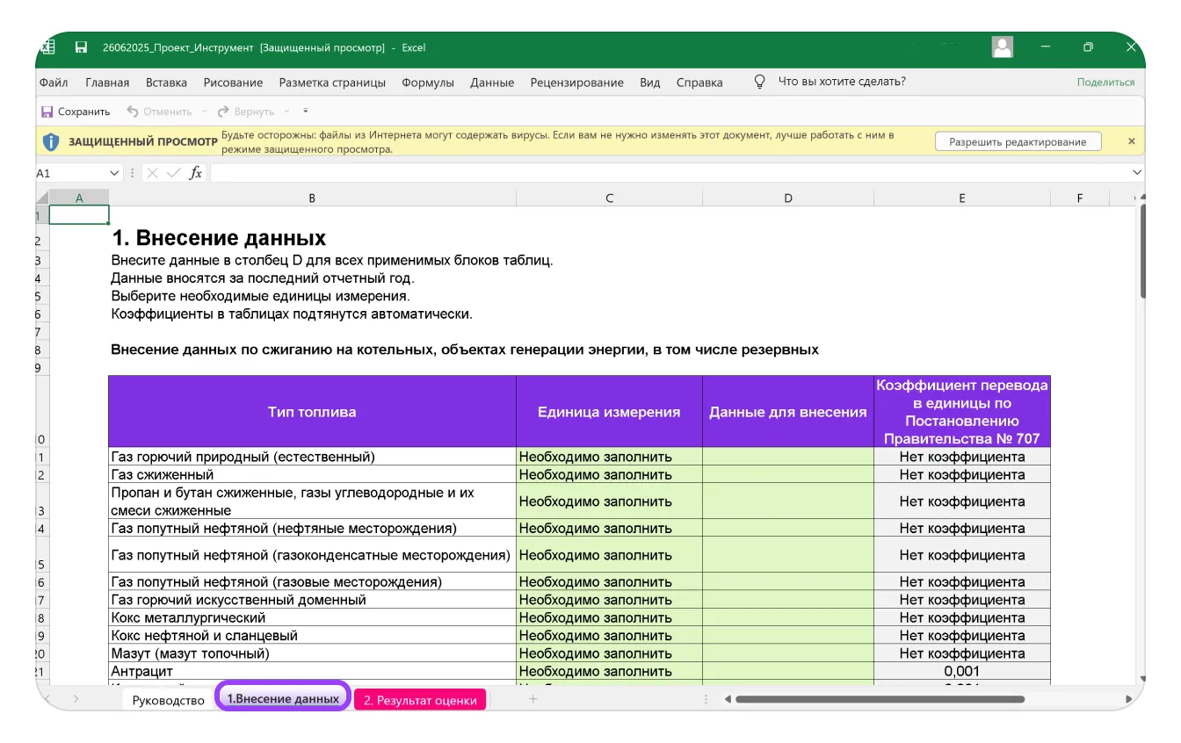The image size is (1181, 743).
Task: Open the Разметка страницы tab
Action: [332, 83]
